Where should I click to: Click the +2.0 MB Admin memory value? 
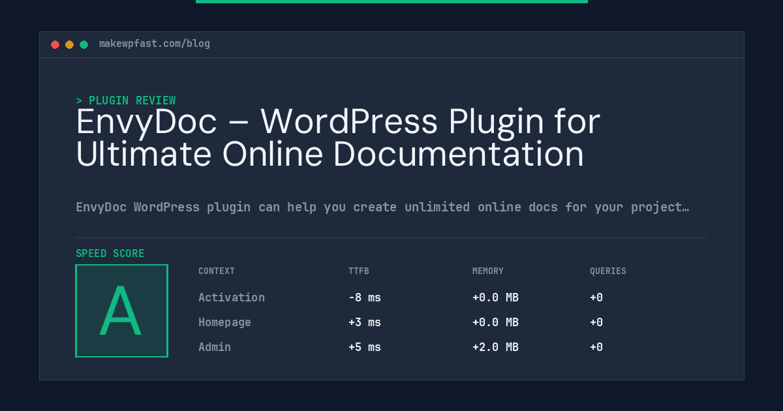[x=495, y=347]
